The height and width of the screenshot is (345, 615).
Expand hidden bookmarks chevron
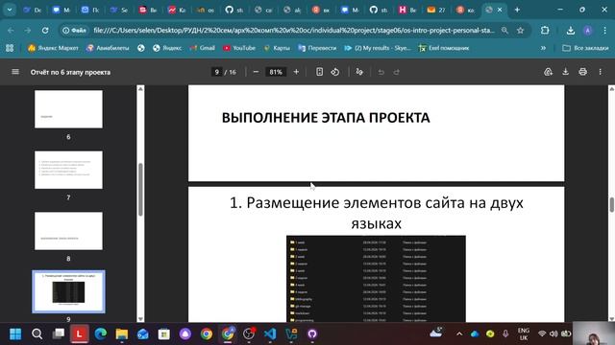tap(543, 48)
